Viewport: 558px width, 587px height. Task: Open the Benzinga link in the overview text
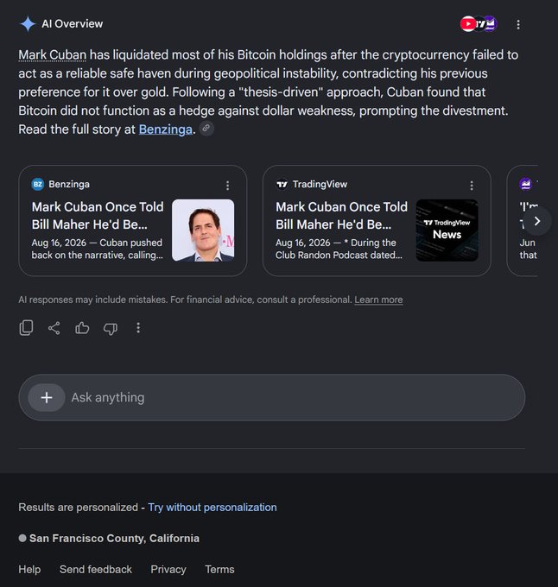click(x=165, y=129)
